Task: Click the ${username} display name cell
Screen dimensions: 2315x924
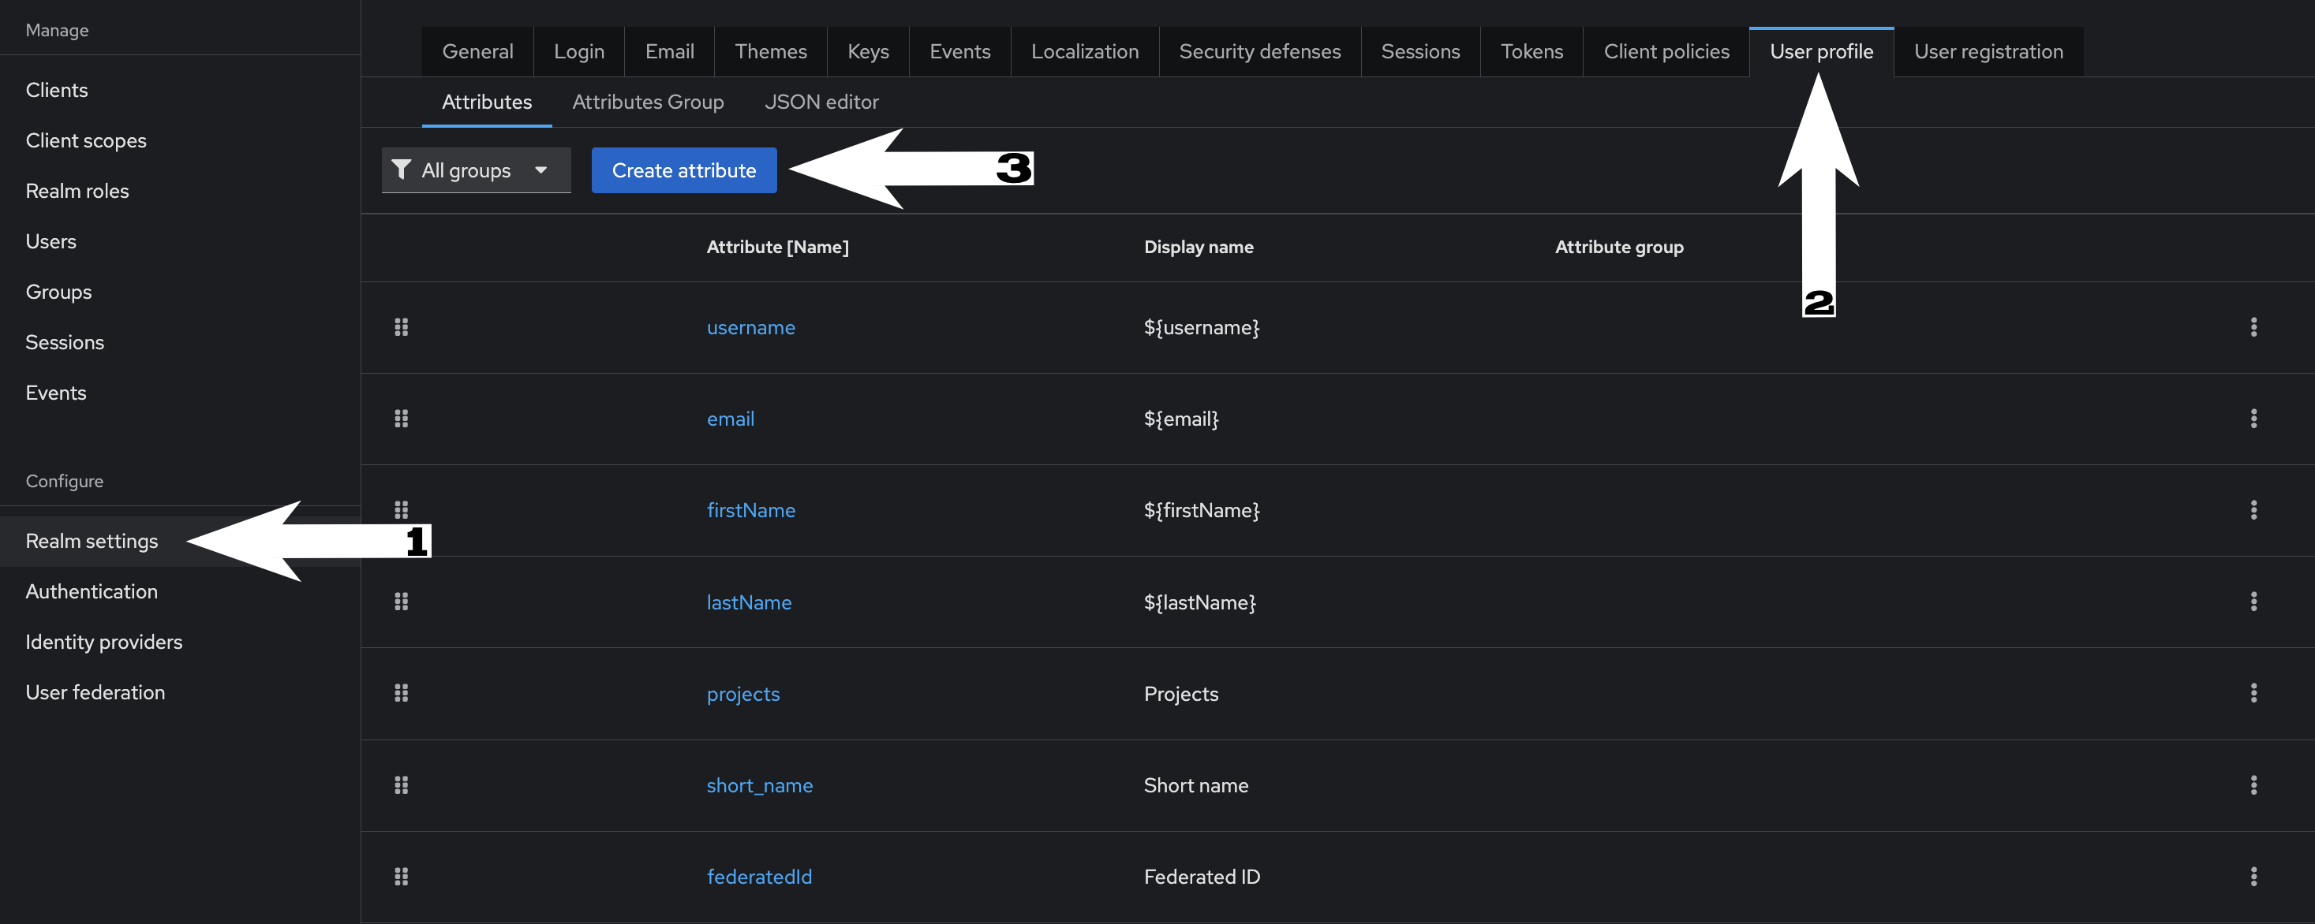Action: coord(1202,327)
